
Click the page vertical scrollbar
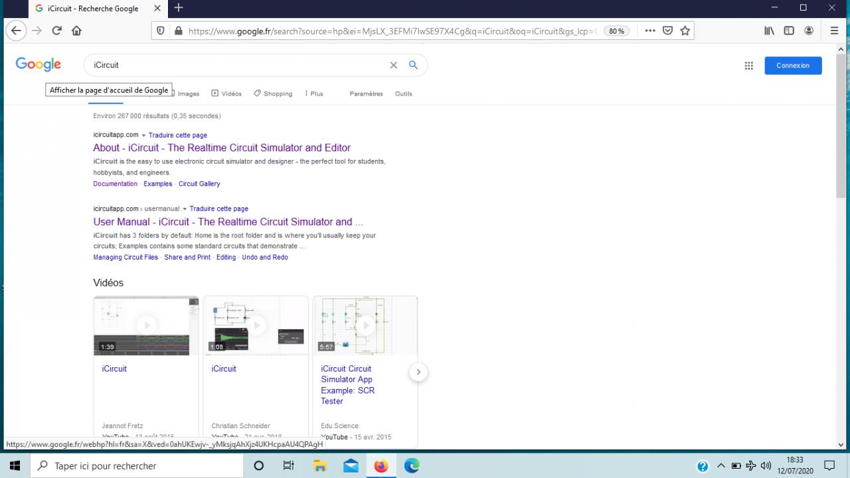(x=841, y=126)
